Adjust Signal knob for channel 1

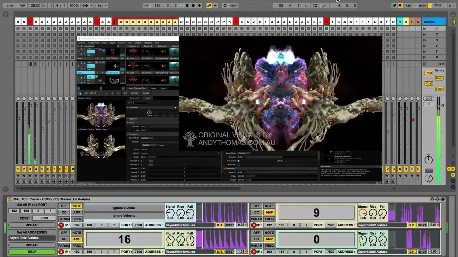[170, 213]
